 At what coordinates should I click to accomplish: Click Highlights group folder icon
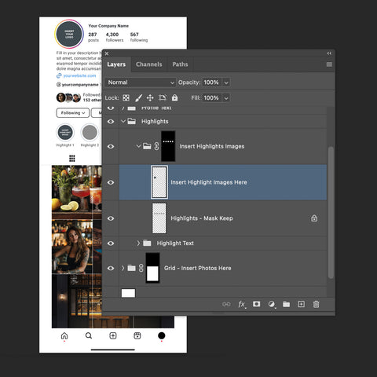(x=131, y=121)
